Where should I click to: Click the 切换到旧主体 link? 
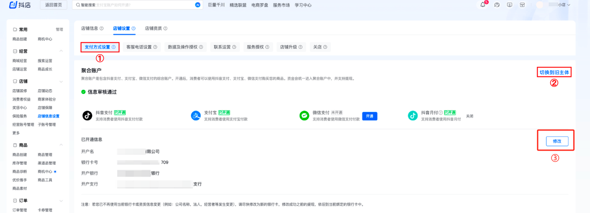coord(554,73)
